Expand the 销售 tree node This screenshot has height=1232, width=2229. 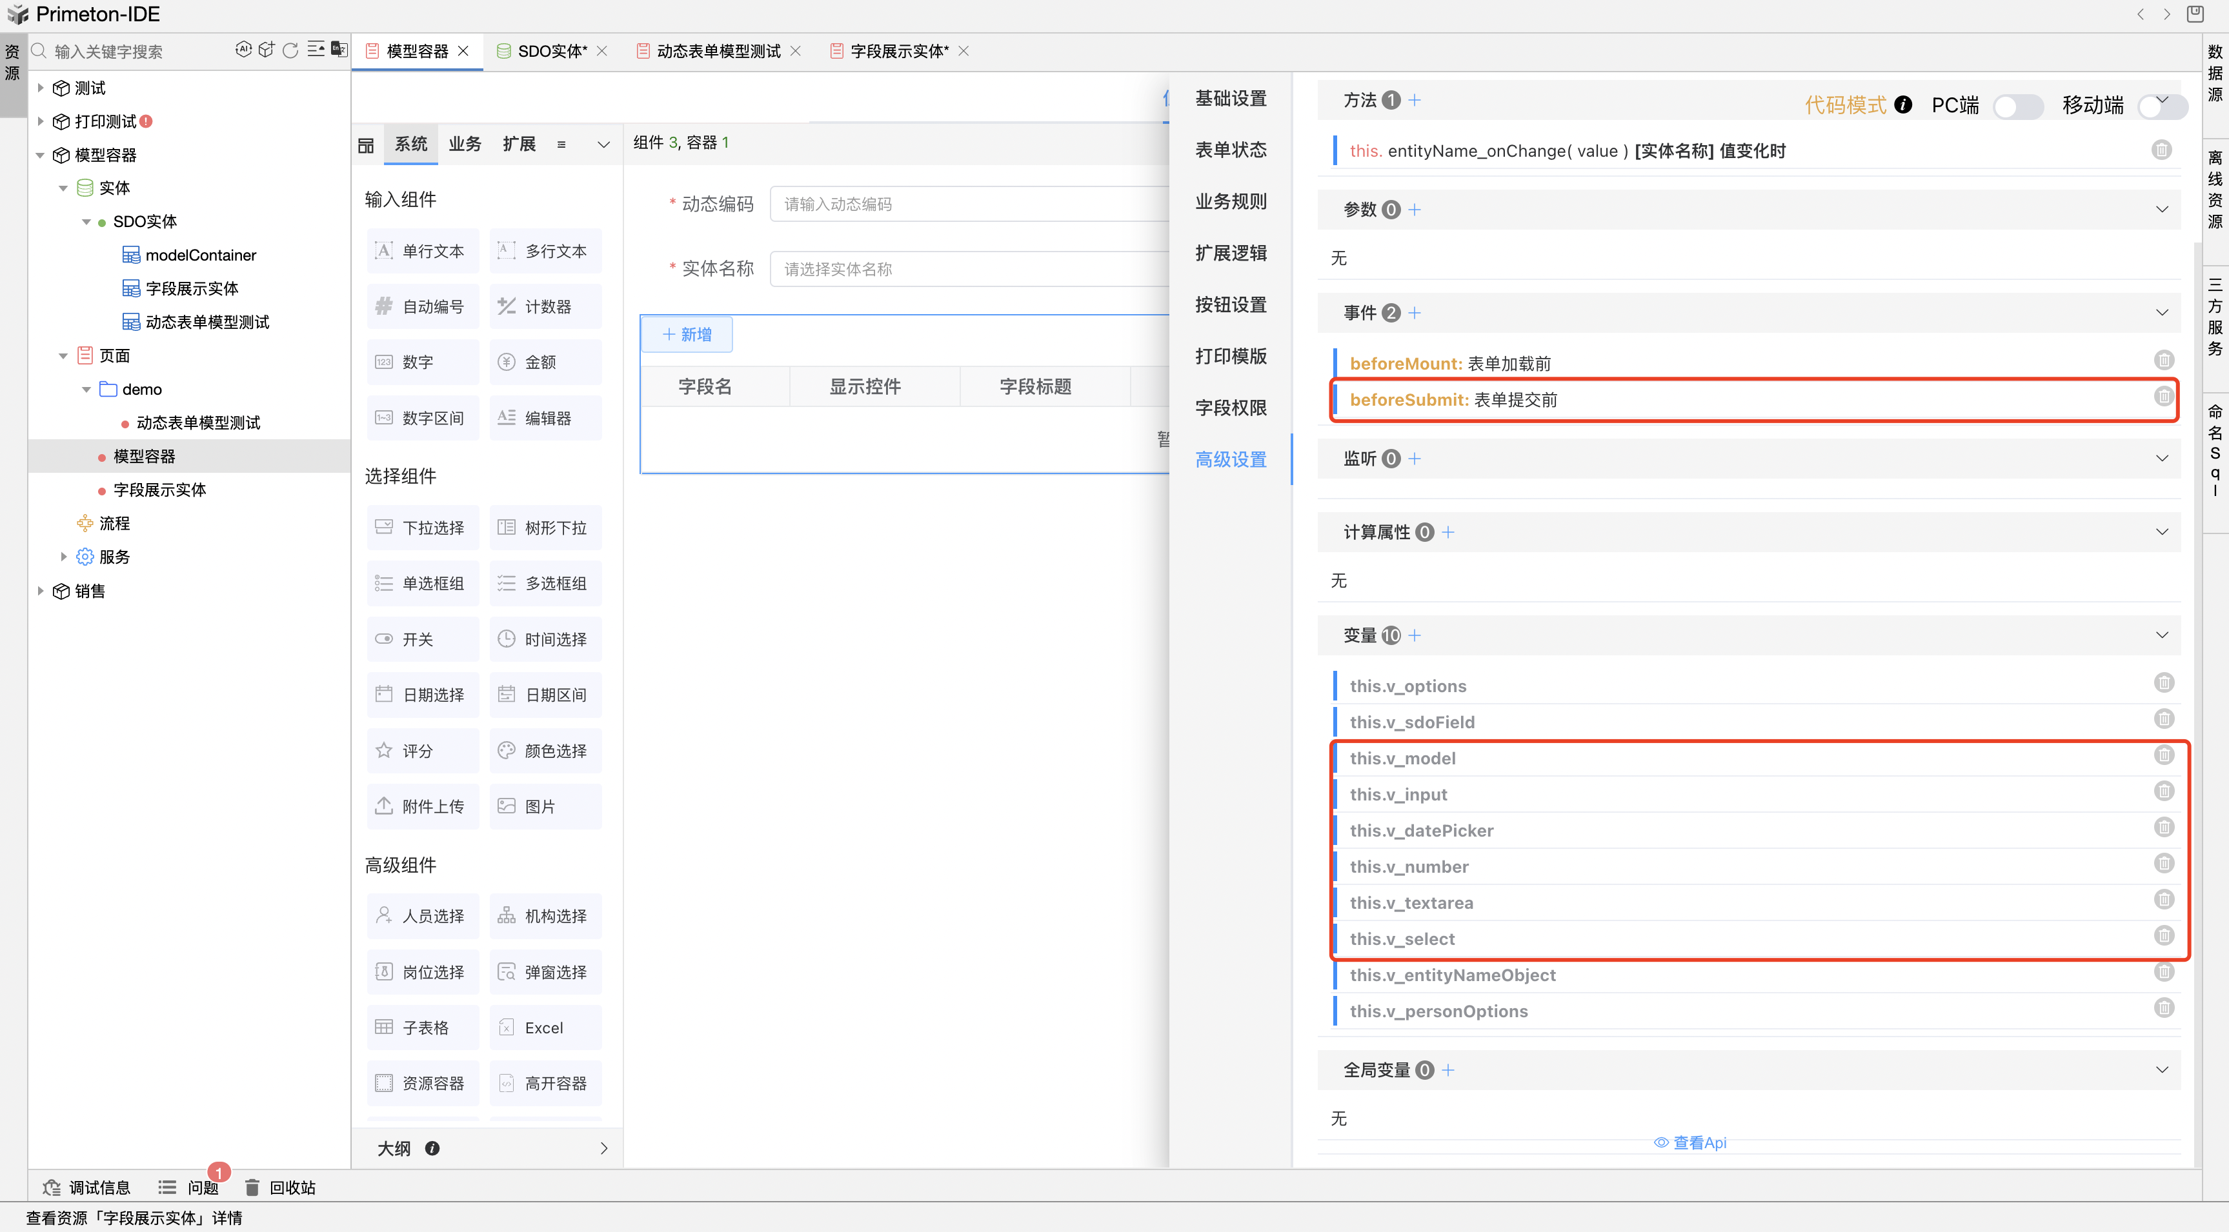(41, 591)
